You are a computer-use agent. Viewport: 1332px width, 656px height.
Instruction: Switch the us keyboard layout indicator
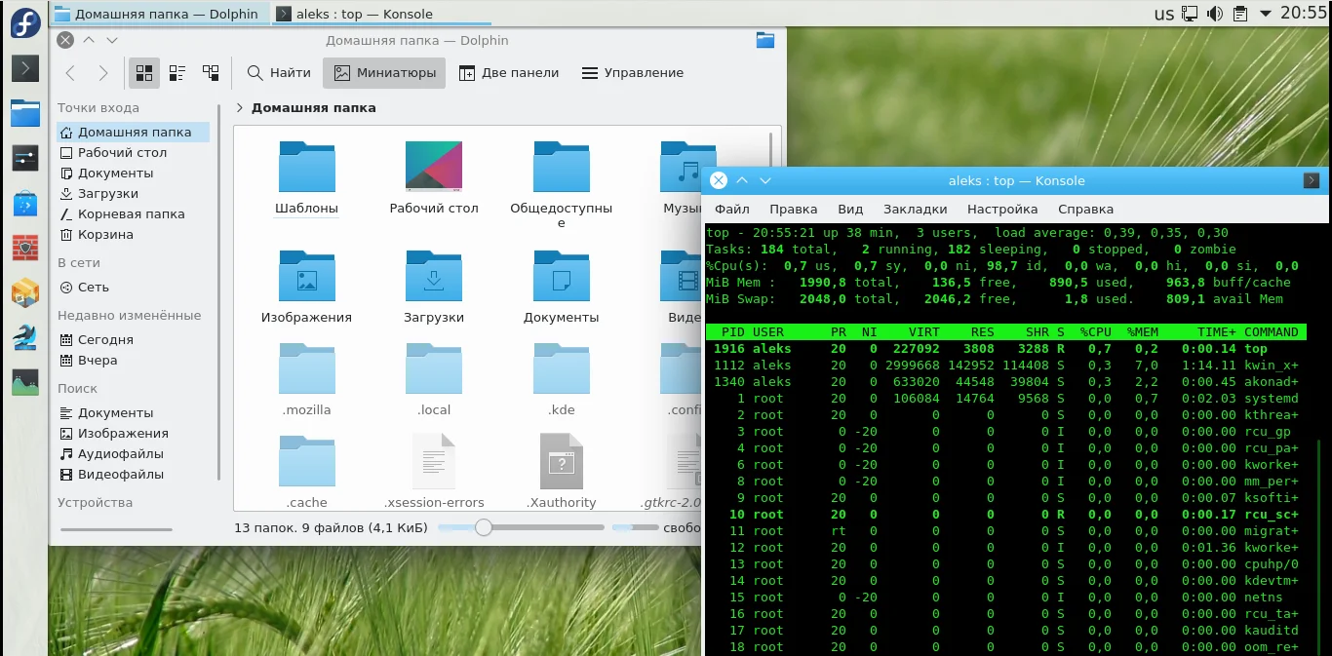tap(1164, 14)
